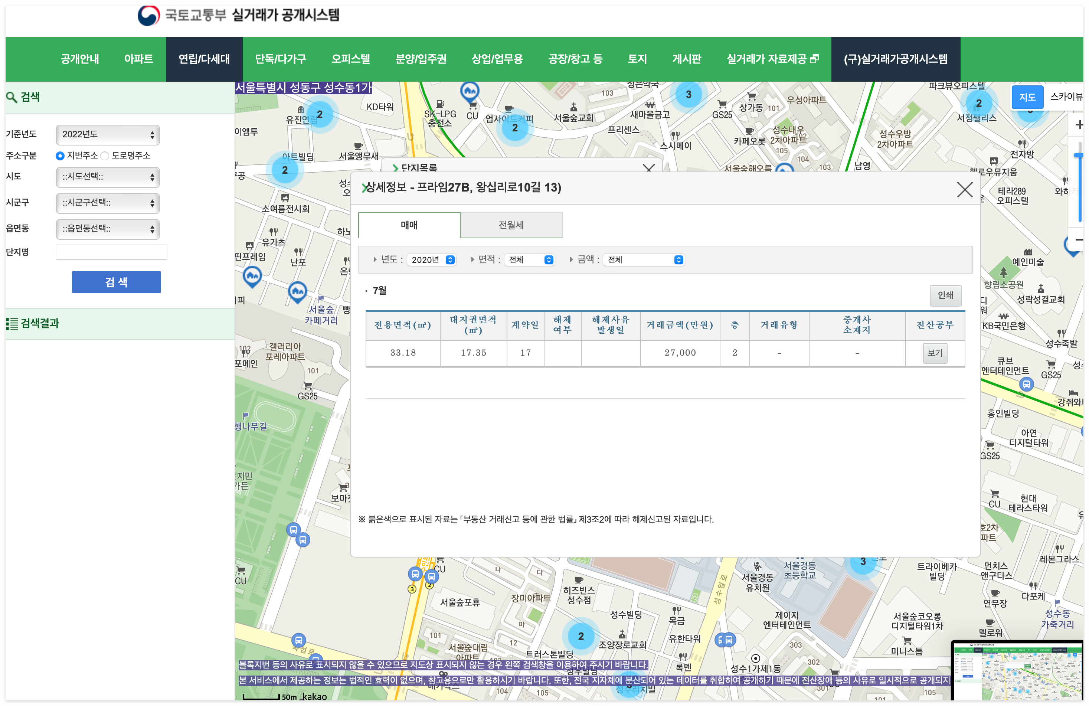Click the minimap thumbnail in map corner
Viewport: 1089px width, 706px height.
1017,671
